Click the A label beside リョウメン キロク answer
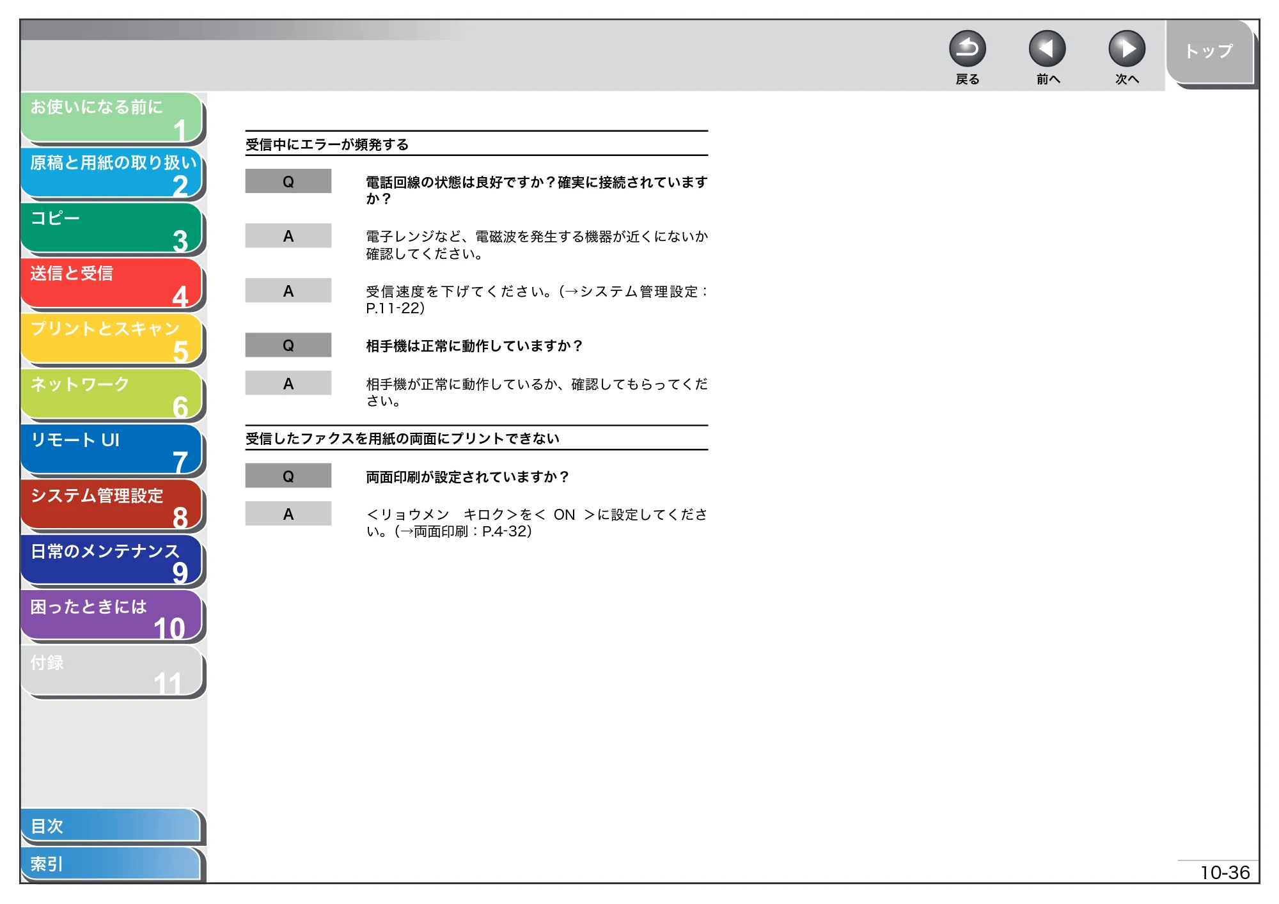 288,514
